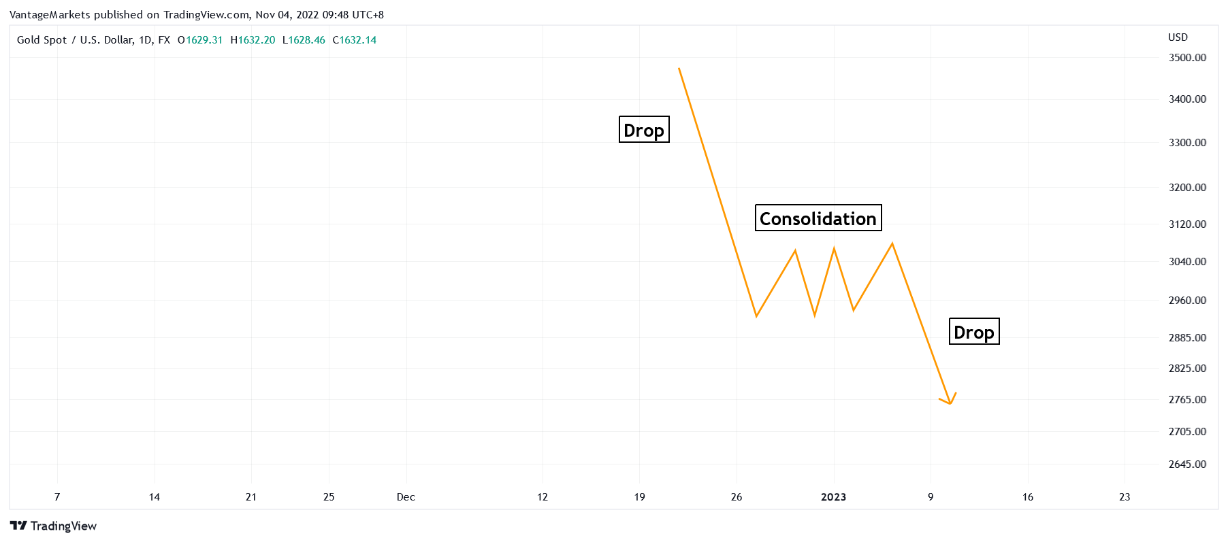The width and height of the screenshot is (1228, 542).
Task: Click the 2765.00 price axis label
Action: pyautogui.click(x=1187, y=400)
